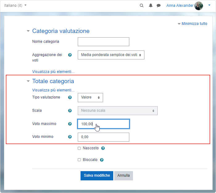Open the messages chat bubble icon
Screen dimensions: 216x193
coord(159,6)
